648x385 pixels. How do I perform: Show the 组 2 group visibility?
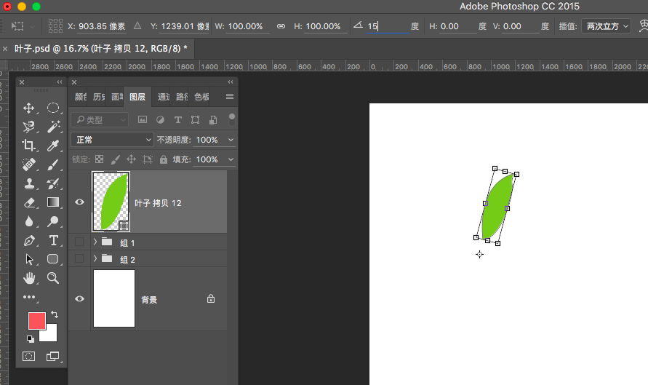pyautogui.click(x=79, y=258)
